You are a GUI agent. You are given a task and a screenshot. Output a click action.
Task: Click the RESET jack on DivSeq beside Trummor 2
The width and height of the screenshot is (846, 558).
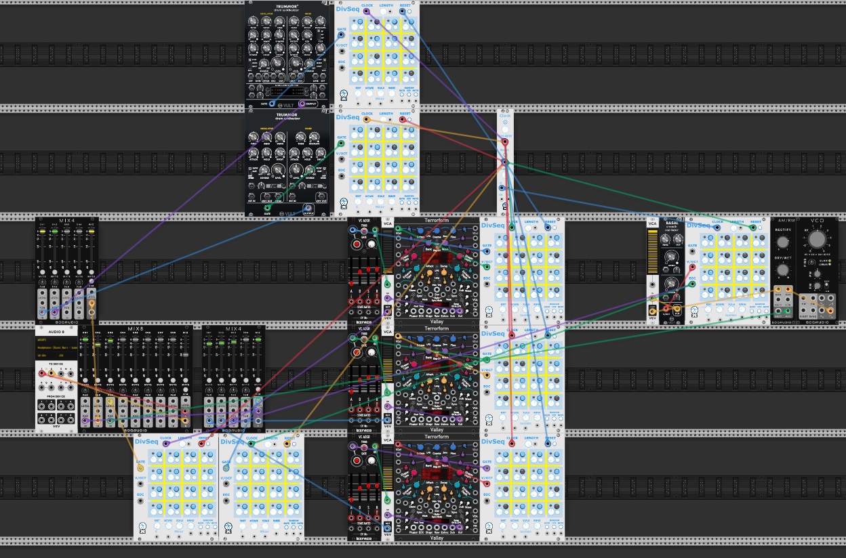[x=402, y=11]
